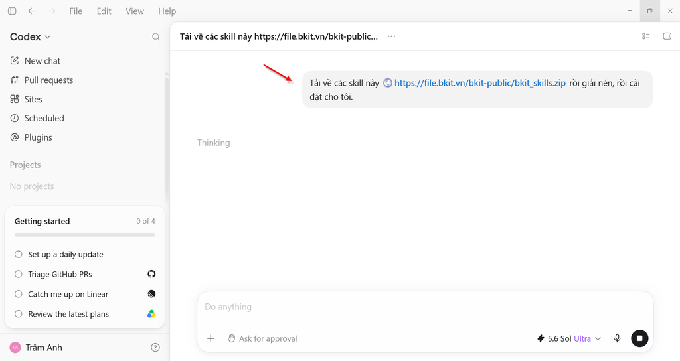Open the bkit_skills.zip download link
The height and width of the screenshot is (361, 680).
[480, 83]
